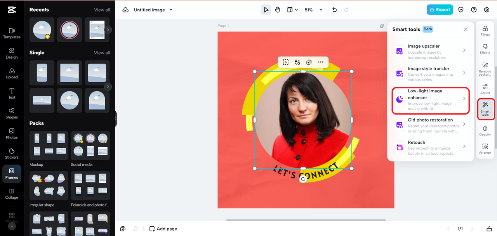Open the Arrange panel
The height and width of the screenshot is (236, 497).
tap(485, 149)
